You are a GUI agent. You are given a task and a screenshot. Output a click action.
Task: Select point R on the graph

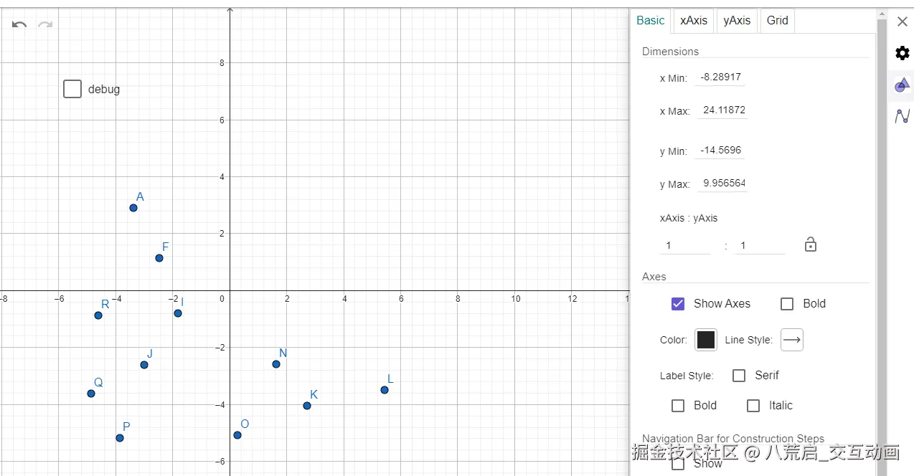point(98,315)
